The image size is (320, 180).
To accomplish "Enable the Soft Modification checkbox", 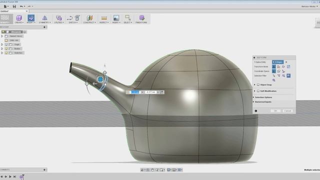I will (x=258, y=91).
